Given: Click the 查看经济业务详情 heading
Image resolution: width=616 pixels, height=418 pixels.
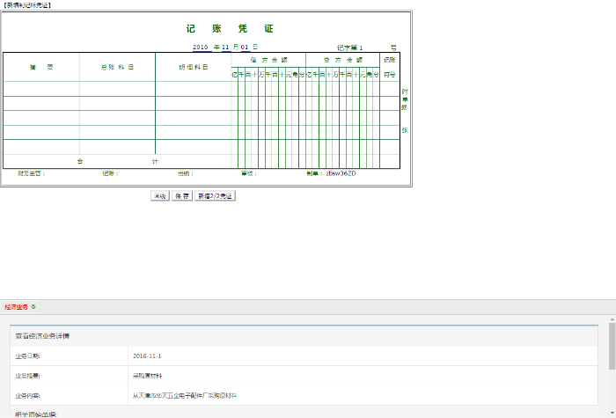Looking at the screenshot, I should click(x=42, y=336).
